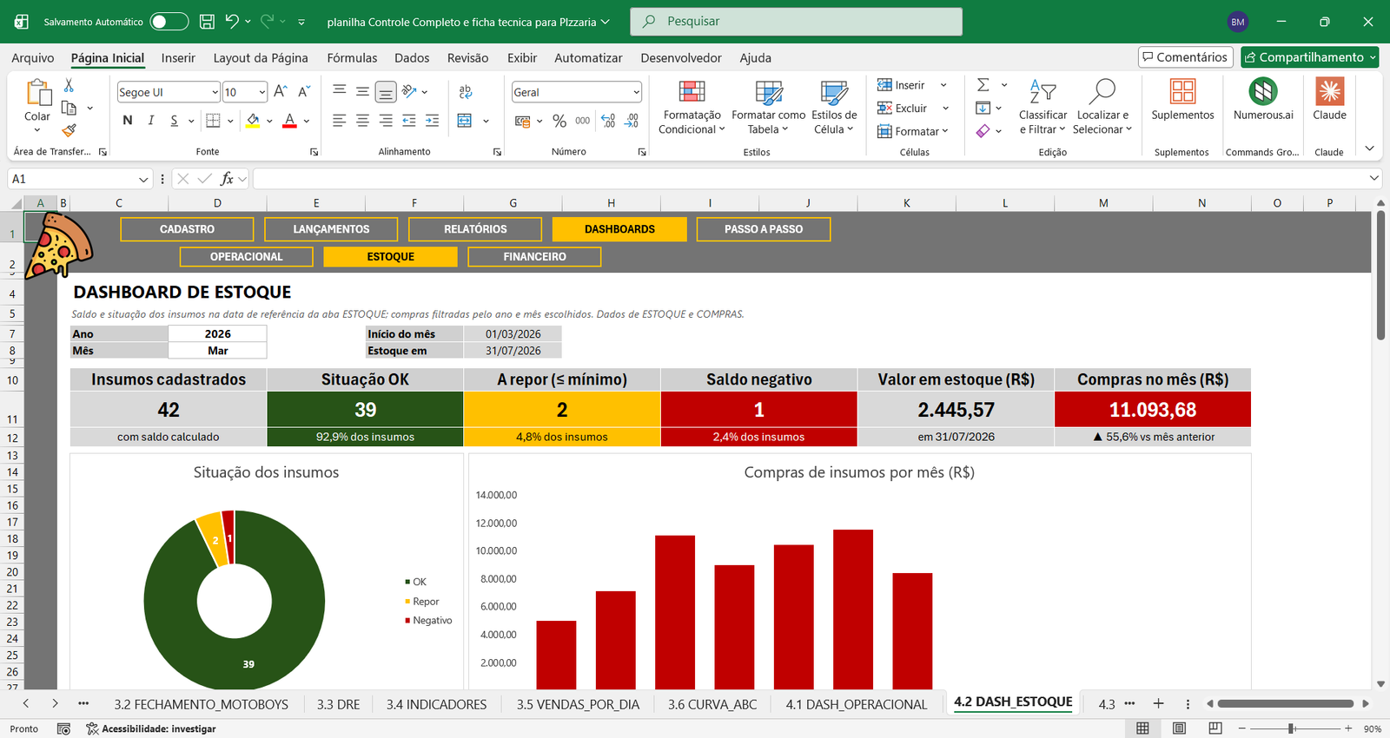The image size is (1390, 738).
Task: Click the wrap text icon
Action: click(466, 91)
